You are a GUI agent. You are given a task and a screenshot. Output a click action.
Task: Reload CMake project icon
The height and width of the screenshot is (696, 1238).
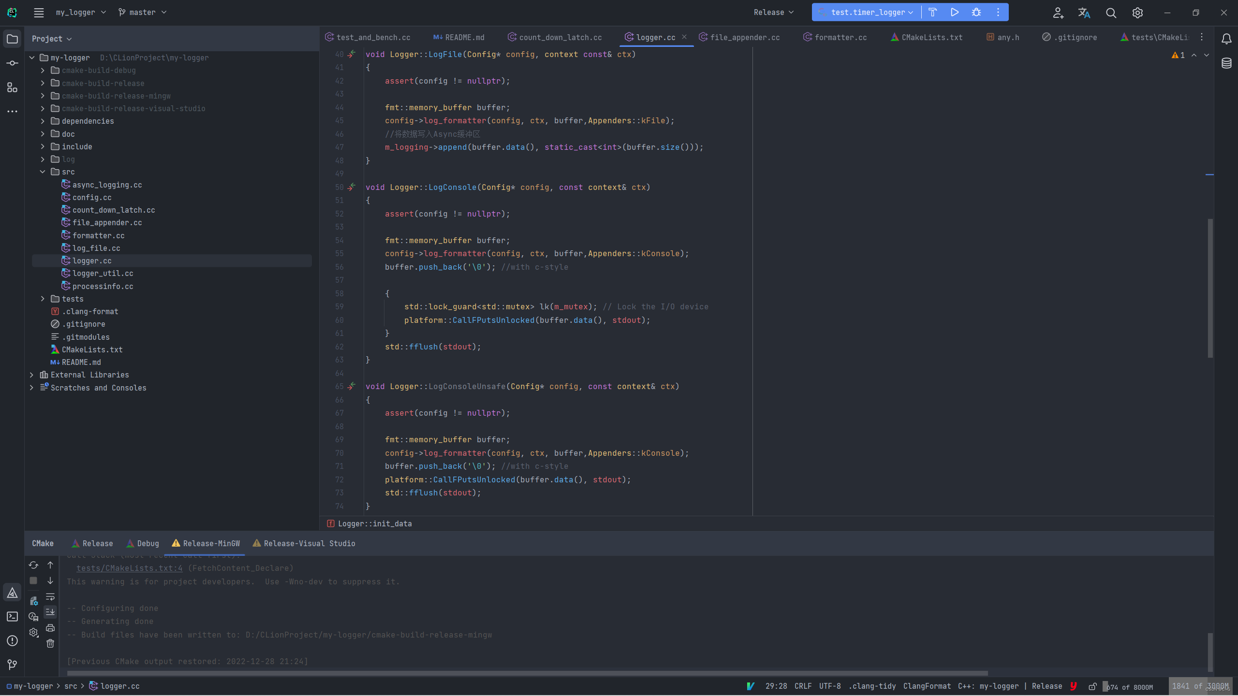coord(33,565)
